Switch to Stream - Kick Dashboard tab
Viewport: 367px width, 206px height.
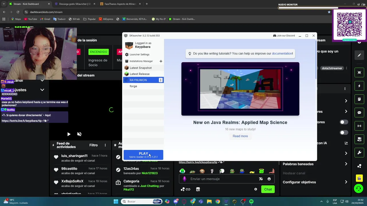tap(29, 4)
